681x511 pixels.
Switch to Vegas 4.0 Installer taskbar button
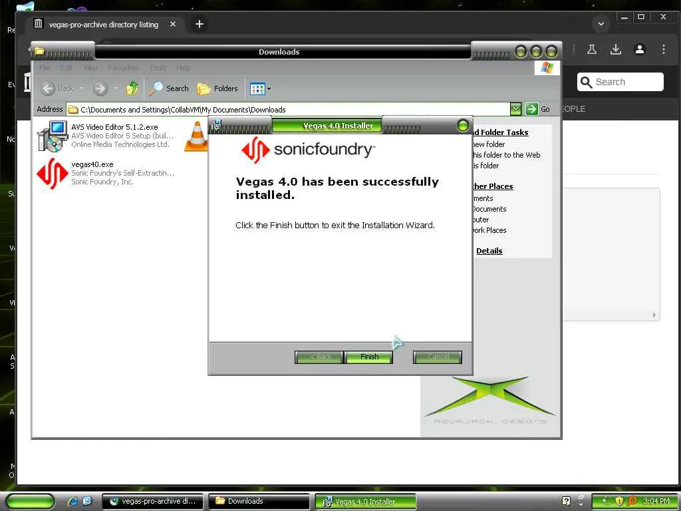pos(366,502)
